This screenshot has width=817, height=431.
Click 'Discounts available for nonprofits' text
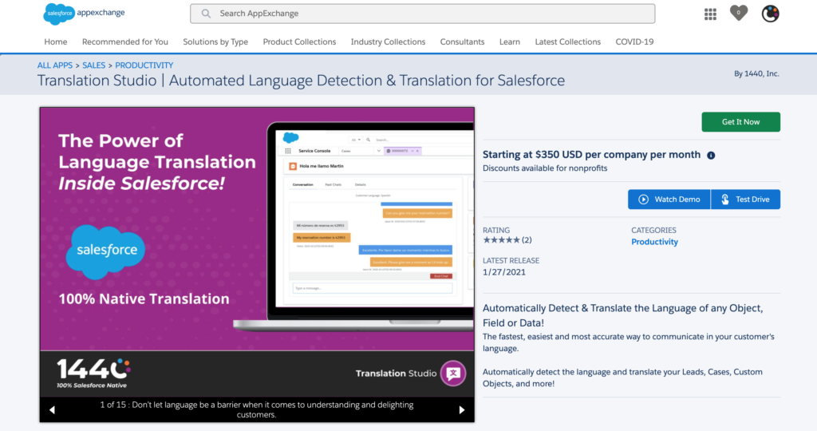[544, 168]
